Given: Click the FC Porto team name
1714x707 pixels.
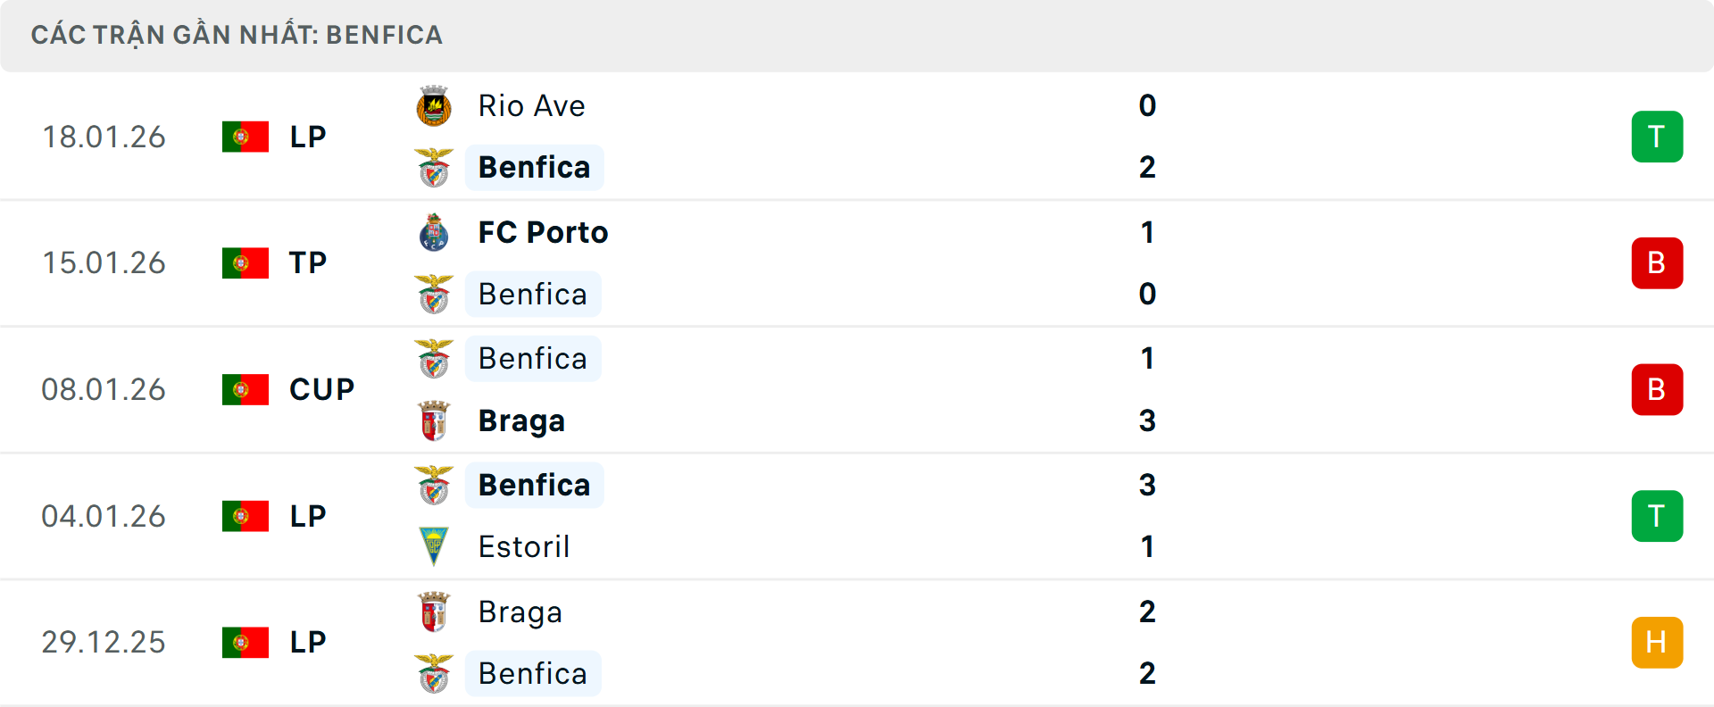Looking at the screenshot, I should (x=539, y=232).
